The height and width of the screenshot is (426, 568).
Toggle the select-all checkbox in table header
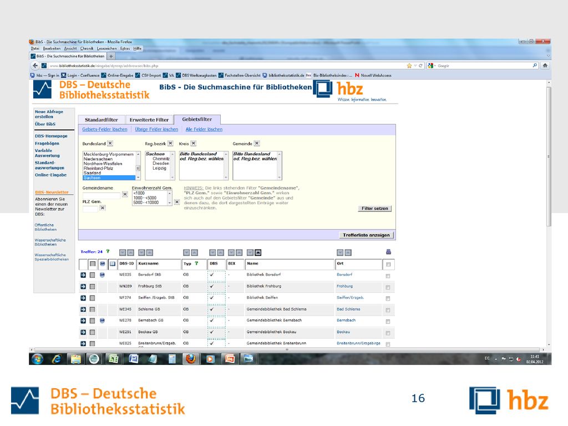click(388, 265)
